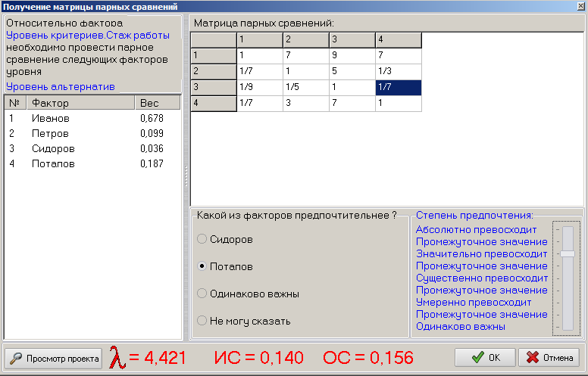Click the weight value 0,678
588x376 pixels.
(152, 118)
